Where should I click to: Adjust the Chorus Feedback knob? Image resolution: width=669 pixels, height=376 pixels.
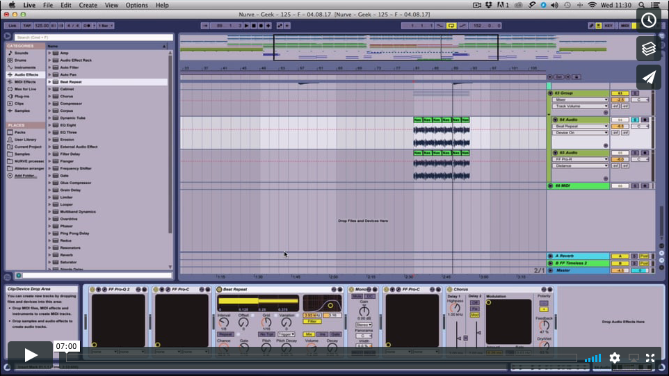pos(544,326)
